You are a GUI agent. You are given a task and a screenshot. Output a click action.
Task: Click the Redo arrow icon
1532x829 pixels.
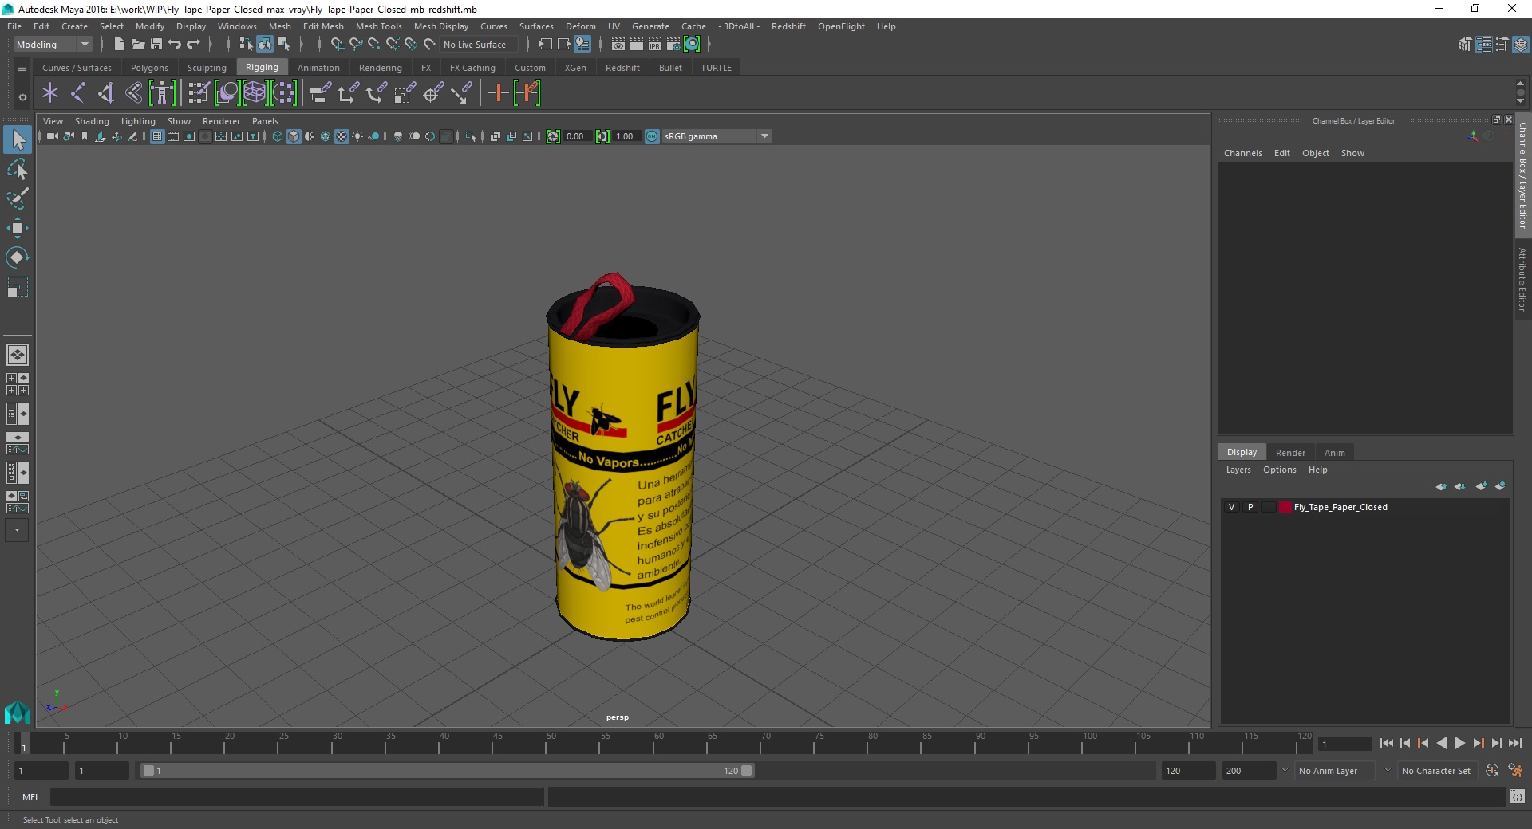[193, 45]
